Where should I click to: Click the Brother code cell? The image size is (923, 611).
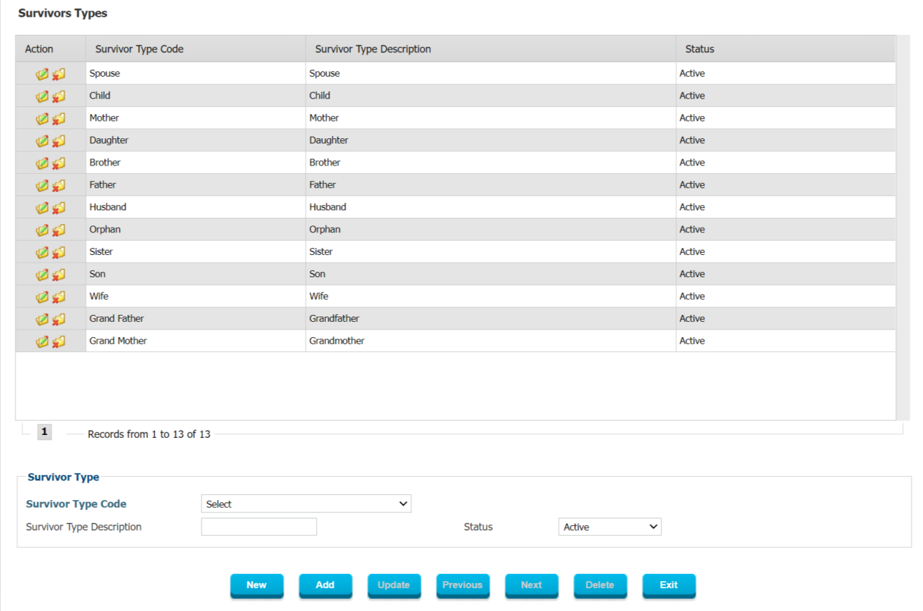coord(196,162)
